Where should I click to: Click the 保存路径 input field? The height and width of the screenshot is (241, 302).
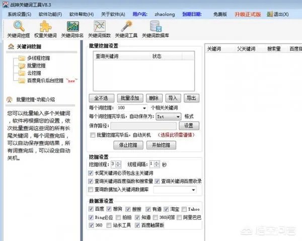click(143, 126)
